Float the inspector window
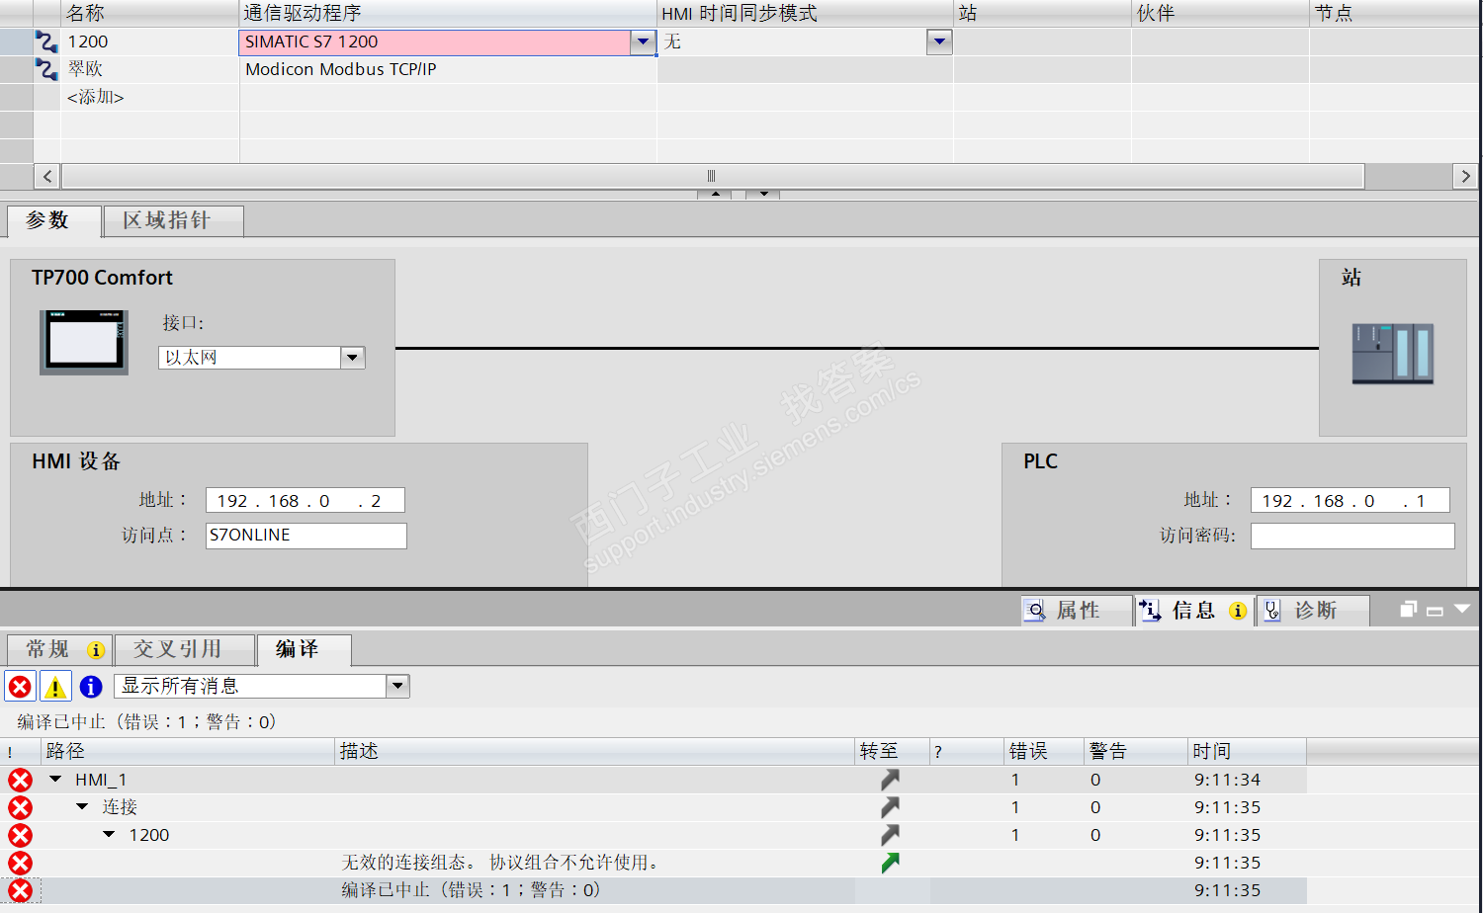Screen dimensions: 1483x913 coord(1409,610)
